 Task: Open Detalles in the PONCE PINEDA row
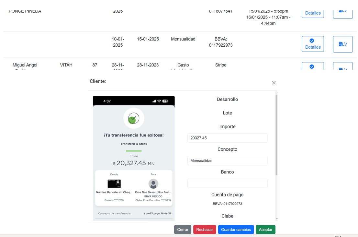coord(313,13)
